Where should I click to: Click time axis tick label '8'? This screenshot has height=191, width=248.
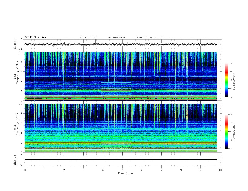181,170
